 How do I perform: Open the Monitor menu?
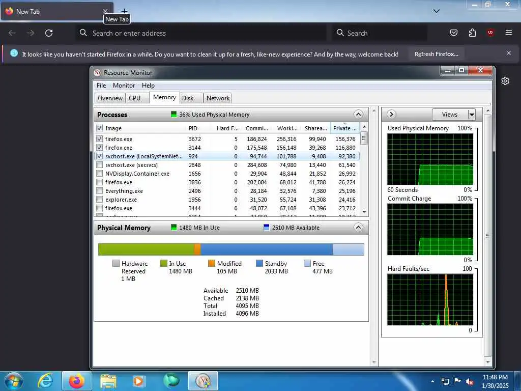tap(124, 86)
